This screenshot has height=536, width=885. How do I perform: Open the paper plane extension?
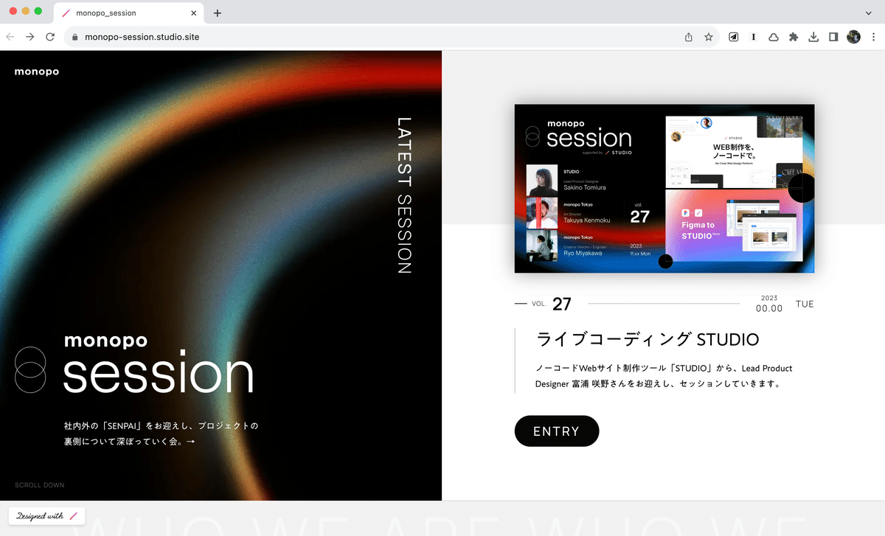point(734,37)
